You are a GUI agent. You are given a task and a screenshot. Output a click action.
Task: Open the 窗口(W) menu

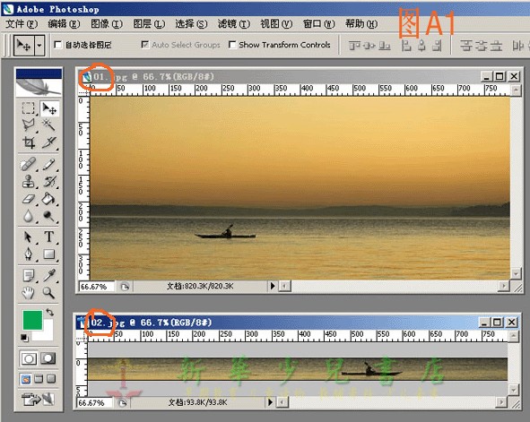point(318,24)
